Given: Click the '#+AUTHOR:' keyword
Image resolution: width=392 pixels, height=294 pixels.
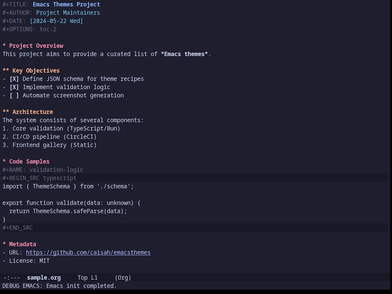Looking at the screenshot, I should pyautogui.click(x=17, y=13).
